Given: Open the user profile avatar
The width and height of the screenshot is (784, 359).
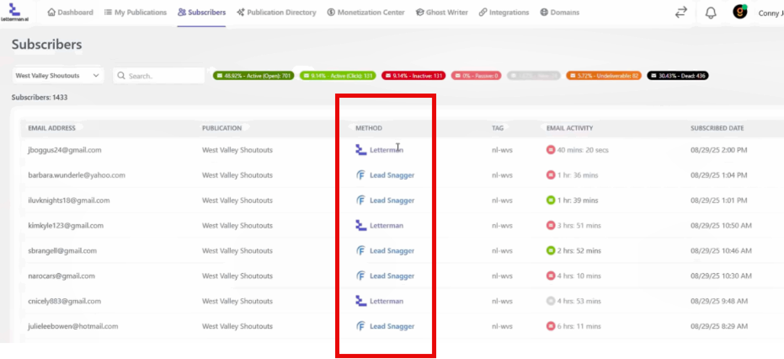Looking at the screenshot, I should click(740, 12).
